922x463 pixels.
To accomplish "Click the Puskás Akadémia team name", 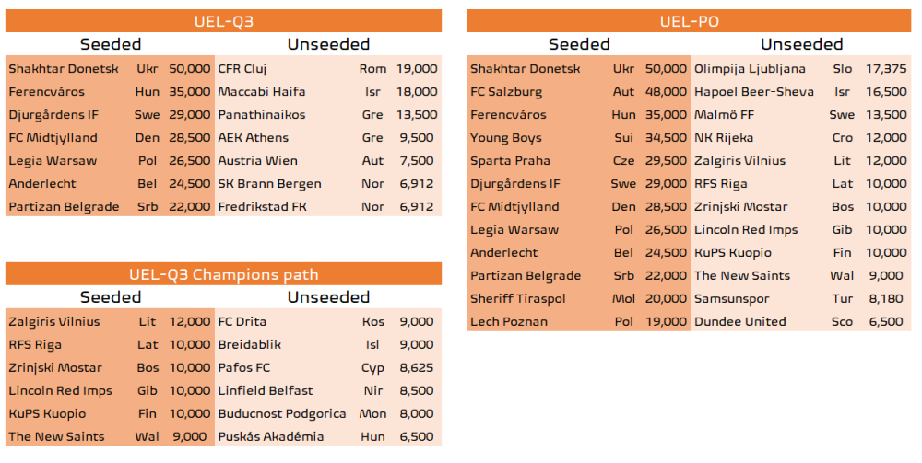I will (x=271, y=437).
